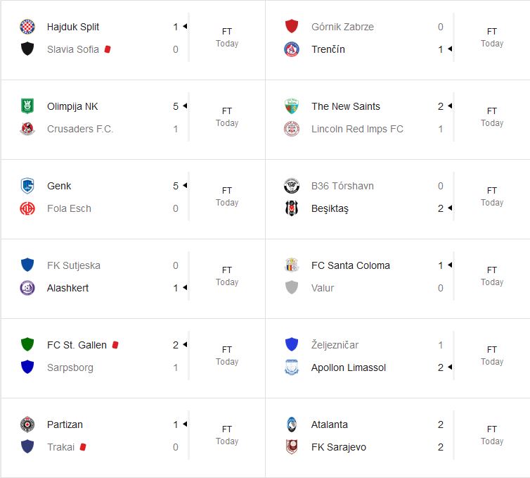Click the Partizan club crest
Screen dimensions: 530x478
27,424
